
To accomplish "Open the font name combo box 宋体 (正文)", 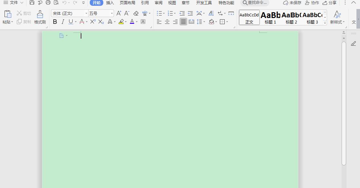I will coord(69,13).
